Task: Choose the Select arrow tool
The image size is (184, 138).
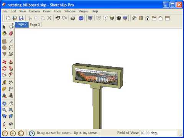Action: [x=4, y=27]
